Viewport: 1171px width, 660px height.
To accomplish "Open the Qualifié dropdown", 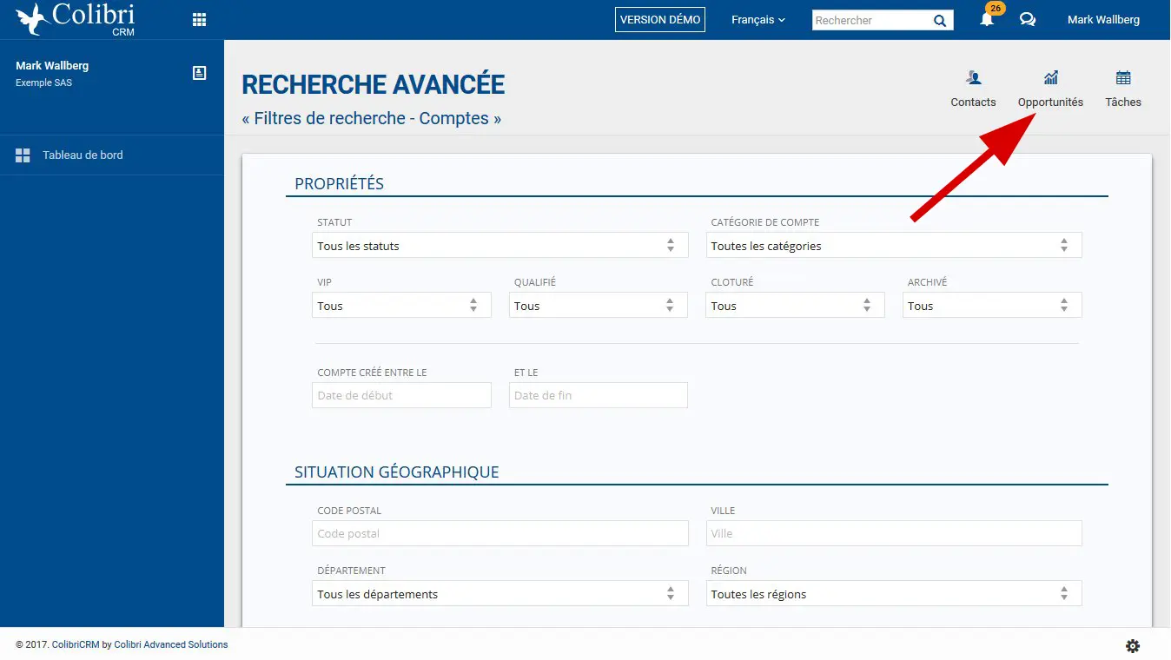I will click(598, 306).
